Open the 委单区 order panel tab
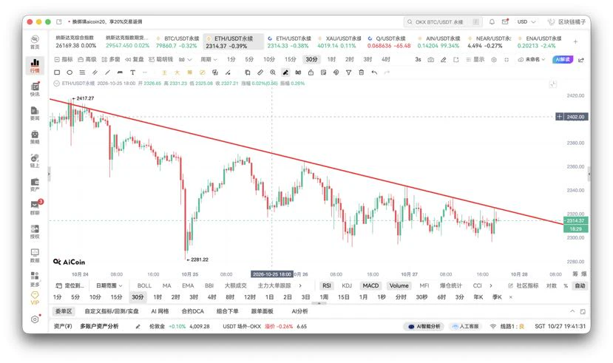This screenshot has height=363, width=613. coord(64,311)
